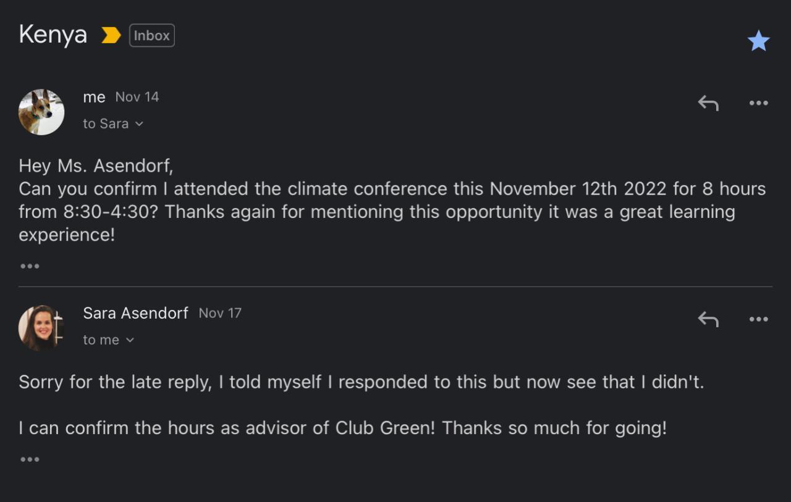Viewport: 791px width, 502px height.
Task: Click the sender name Sara Asendorf
Action: [135, 313]
